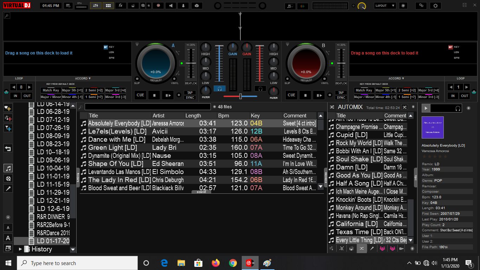Decrease deck A loop length arrow

click(14, 87)
